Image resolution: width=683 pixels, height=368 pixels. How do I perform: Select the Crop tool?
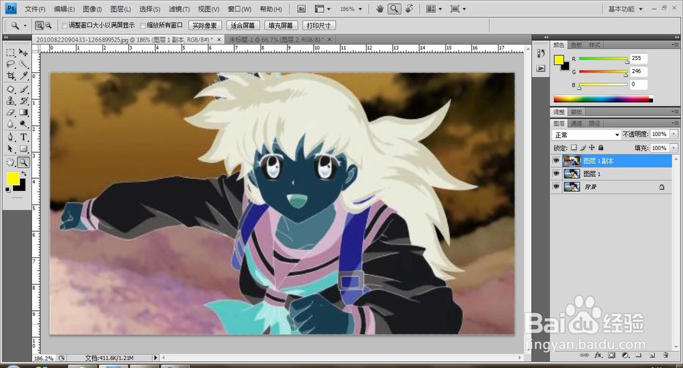coord(10,76)
